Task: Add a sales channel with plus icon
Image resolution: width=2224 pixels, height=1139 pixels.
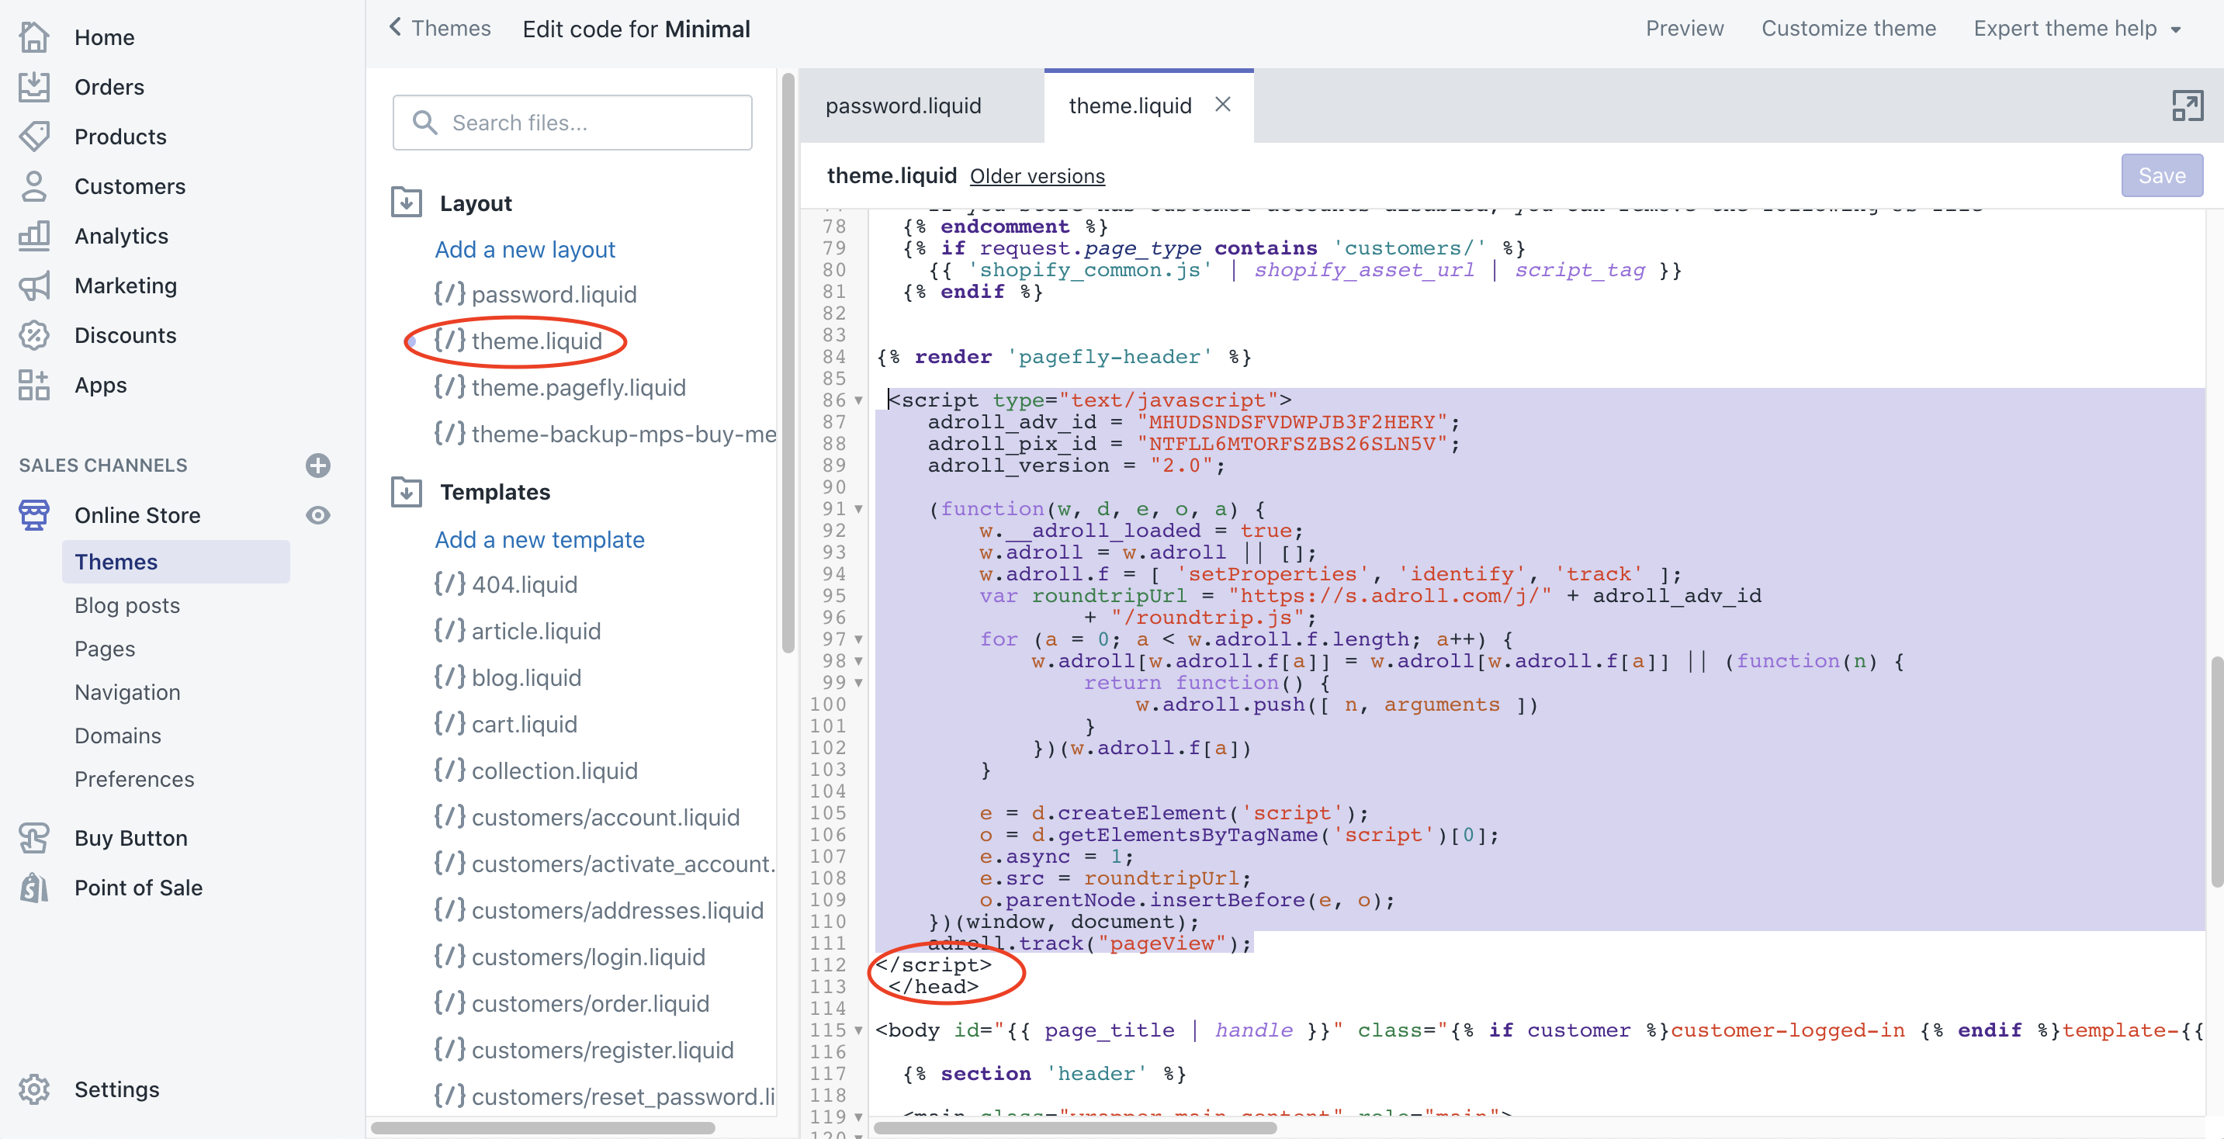Action: coord(317,466)
